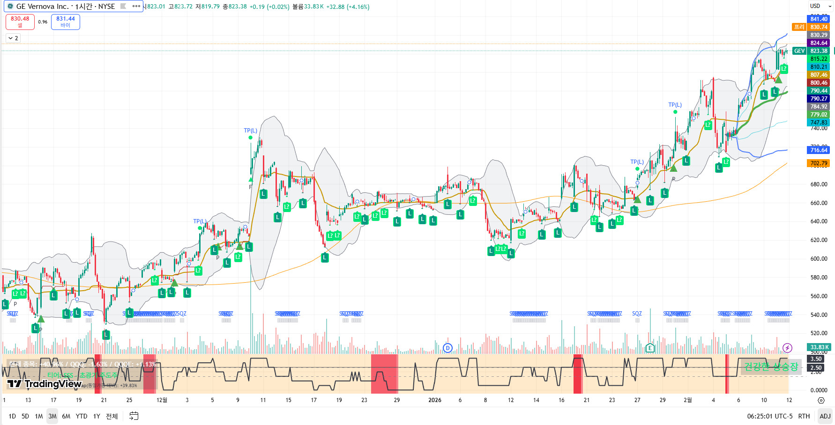Image resolution: width=835 pixels, height=425 pixels.
Task: Select the 1D range tab
Action: point(12,416)
